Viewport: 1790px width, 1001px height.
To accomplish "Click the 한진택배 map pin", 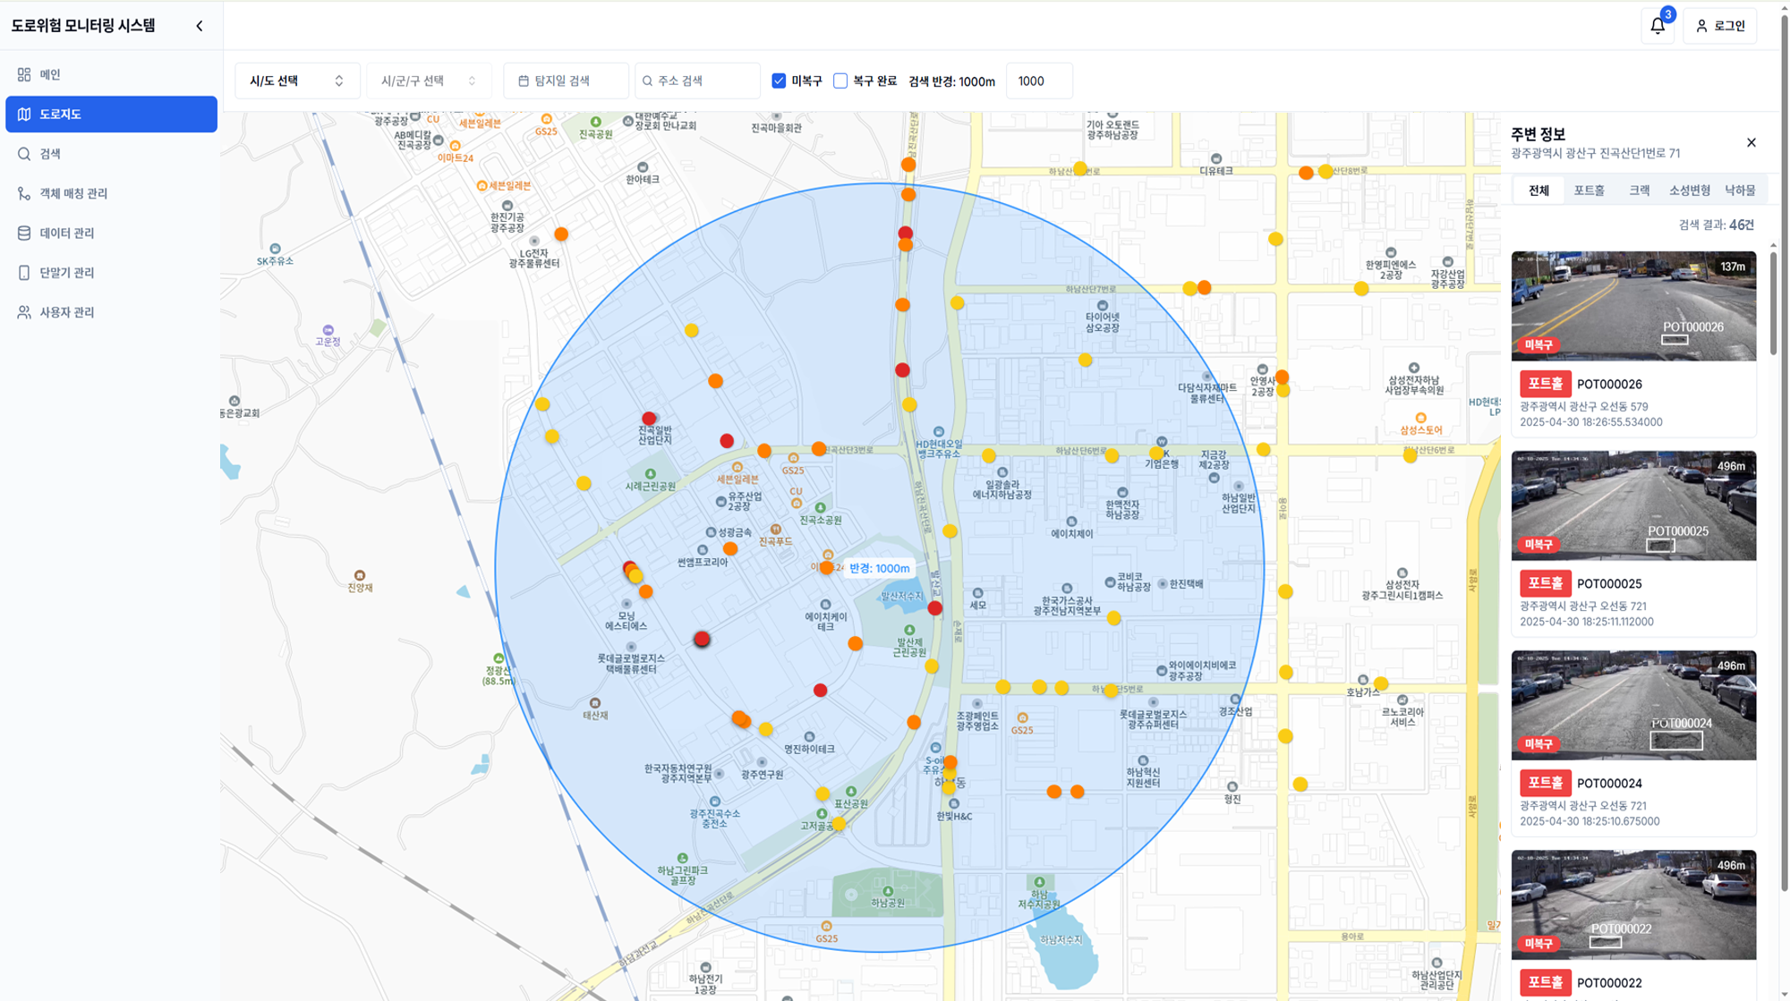I will pyautogui.click(x=1163, y=584).
